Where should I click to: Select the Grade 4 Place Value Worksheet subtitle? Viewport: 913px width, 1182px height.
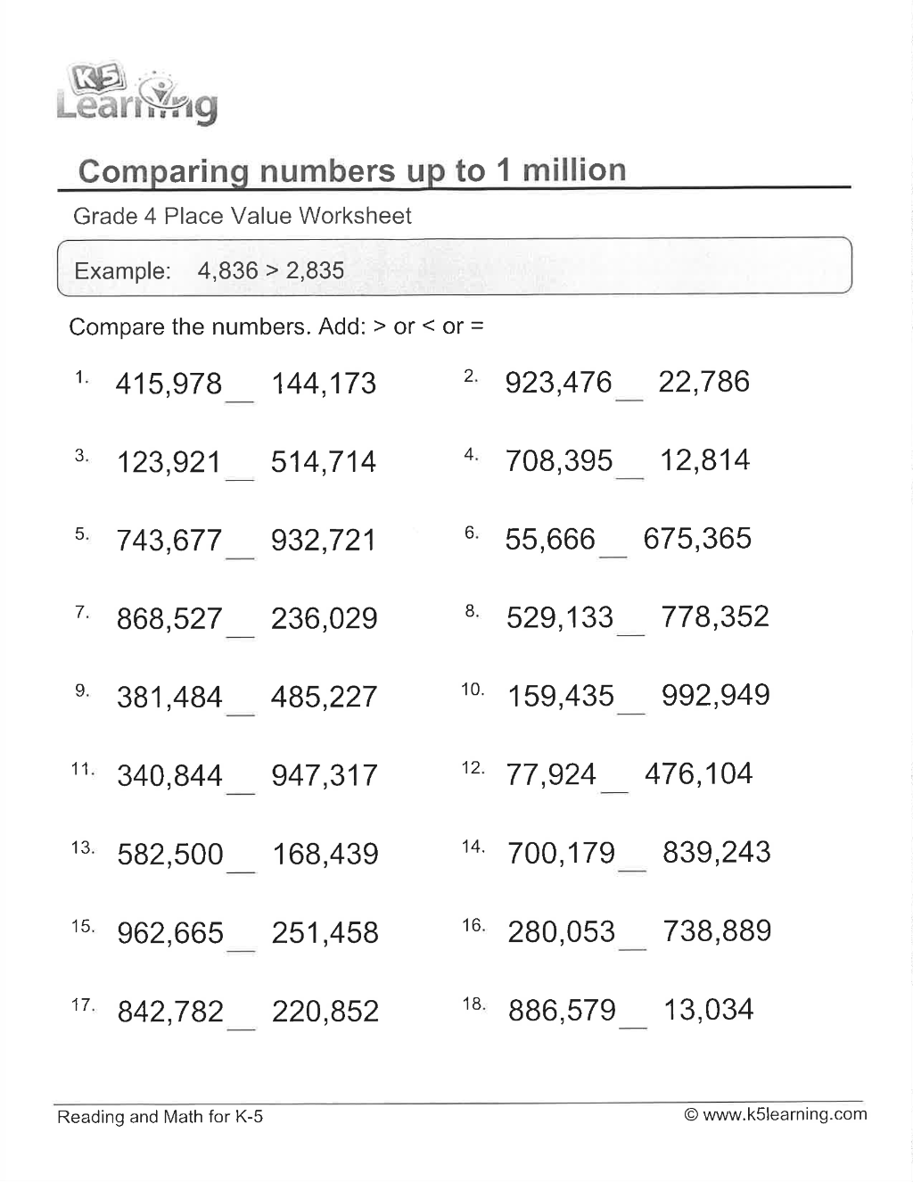click(242, 216)
